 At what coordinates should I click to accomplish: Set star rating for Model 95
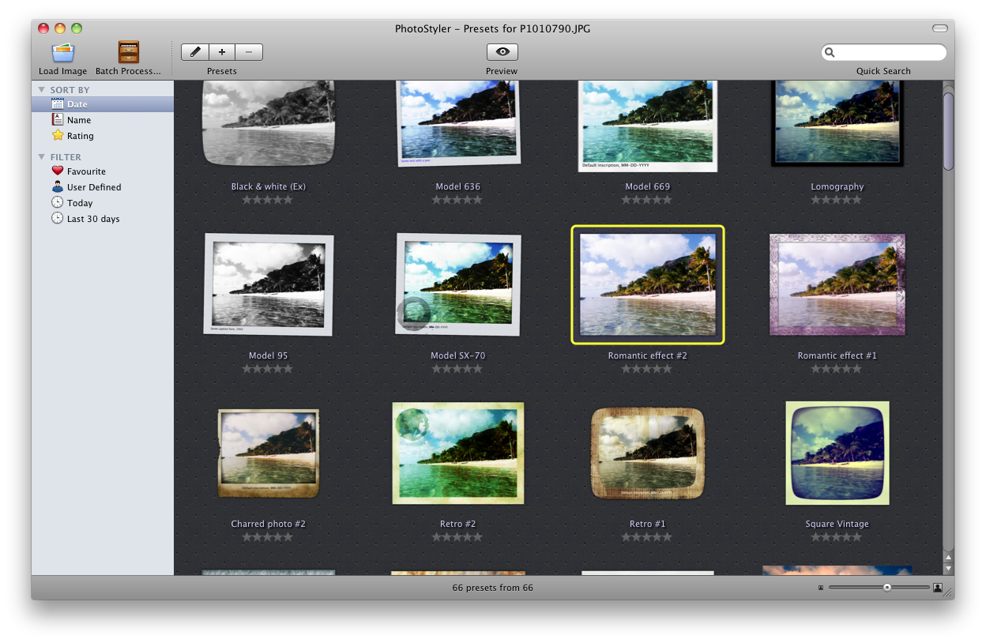tap(268, 369)
